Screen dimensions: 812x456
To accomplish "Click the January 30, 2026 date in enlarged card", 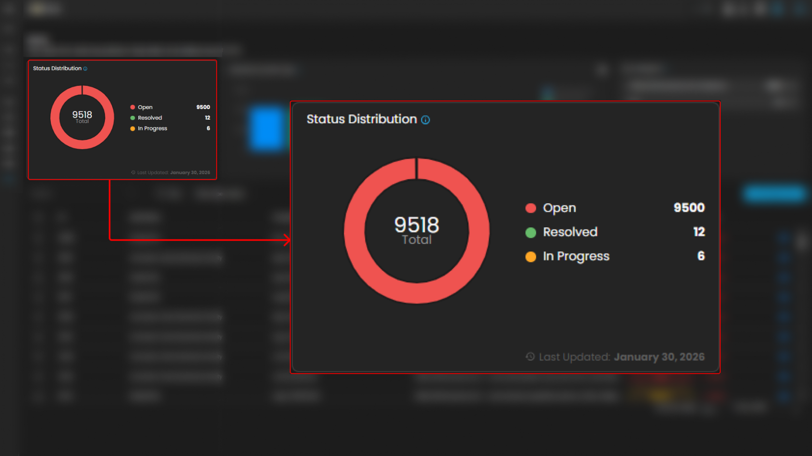I will pyautogui.click(x=659, y=357).
